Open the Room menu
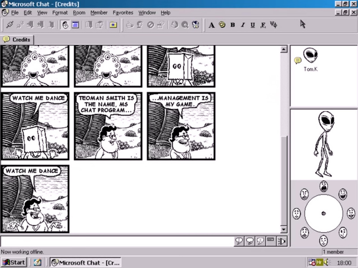The height and width of the screenshot is (268, 358). tap(79, 13)
